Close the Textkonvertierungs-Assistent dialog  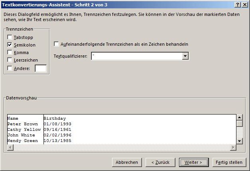[x=245, y=5]
